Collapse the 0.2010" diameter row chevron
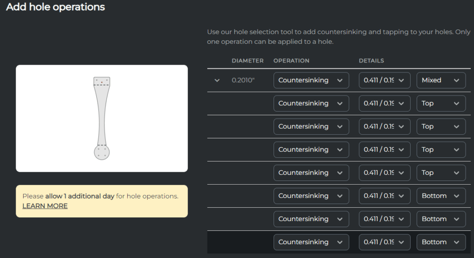Screen dimensions: 474x258 pos(217,80)
